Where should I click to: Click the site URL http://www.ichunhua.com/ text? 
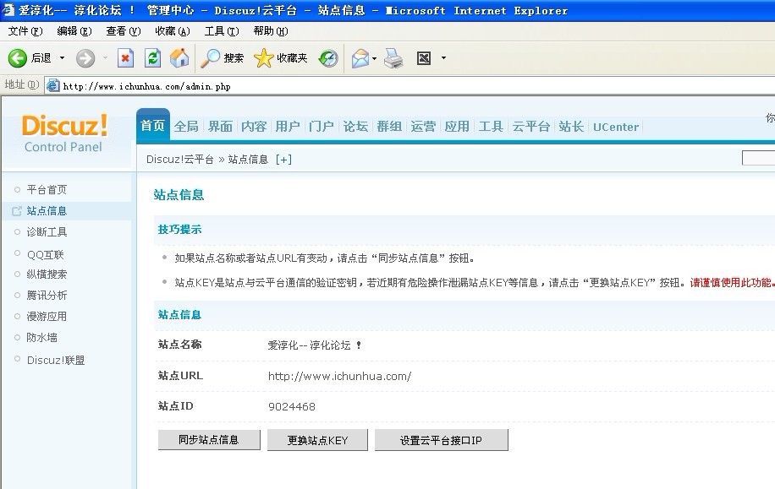point(339,376)
